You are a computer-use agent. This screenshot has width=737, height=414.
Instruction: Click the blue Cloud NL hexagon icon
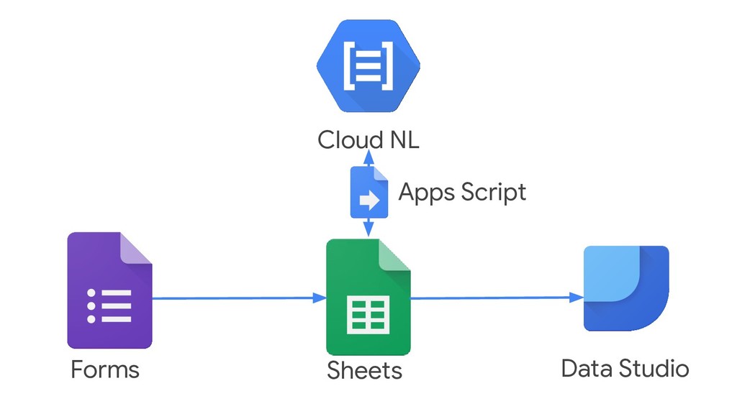[x=368, y=65]
